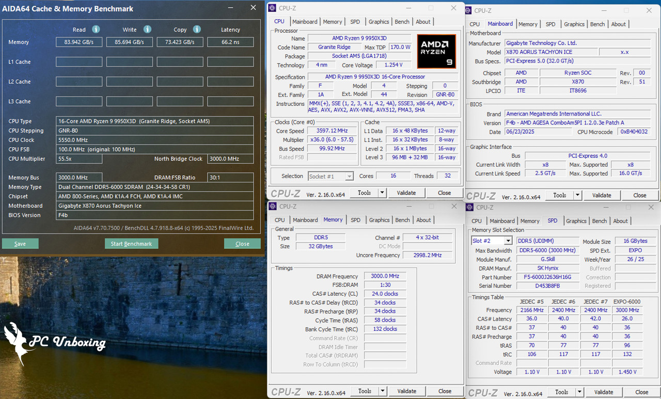The image size is (661, 399).
Task: Open Tools dropdown arrow in Mainboard window
Action: tap(578, 195)
